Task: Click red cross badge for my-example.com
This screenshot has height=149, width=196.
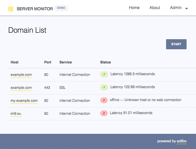Action: [x=104, y=100]
